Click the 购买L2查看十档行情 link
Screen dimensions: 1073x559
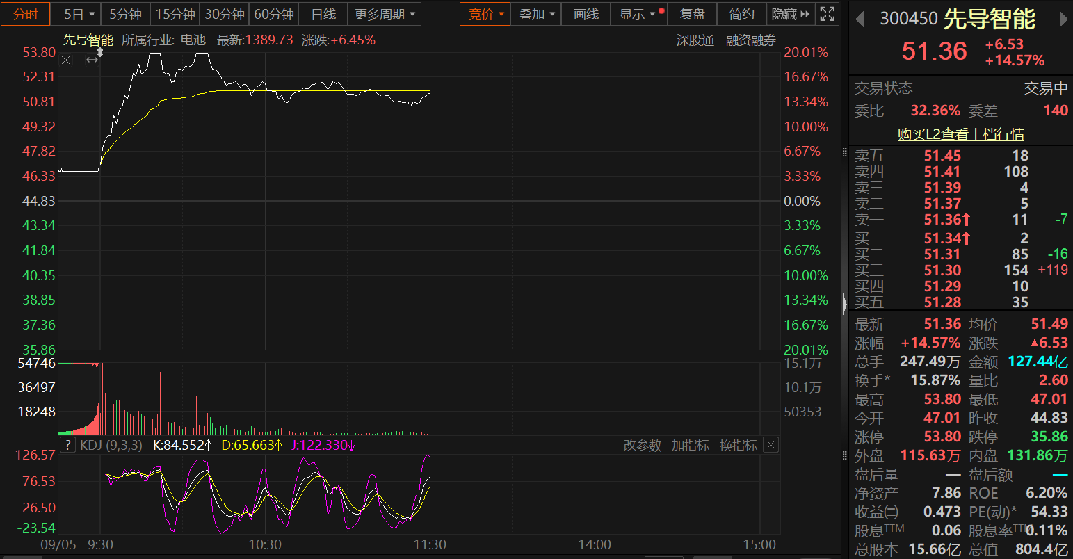[960, 134]
